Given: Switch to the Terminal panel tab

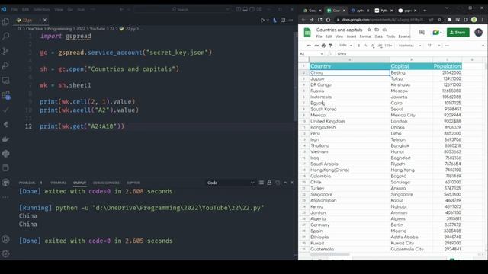Looking at the screenshot, I should (x=58, y=183).
